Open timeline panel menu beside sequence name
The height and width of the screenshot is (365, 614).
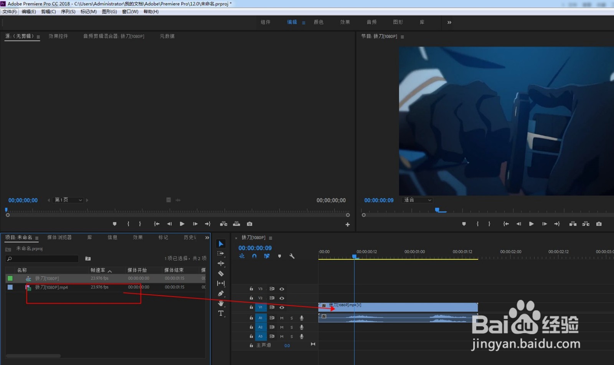[x=271, y=238]
